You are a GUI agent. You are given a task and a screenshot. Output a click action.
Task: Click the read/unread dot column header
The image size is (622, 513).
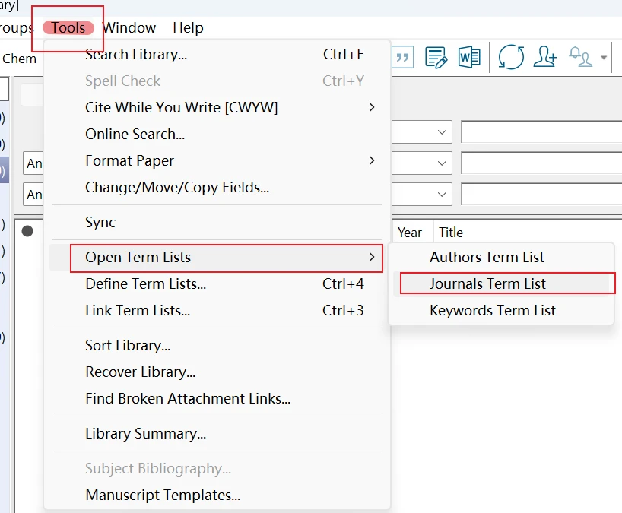click(x=27, y=232)
